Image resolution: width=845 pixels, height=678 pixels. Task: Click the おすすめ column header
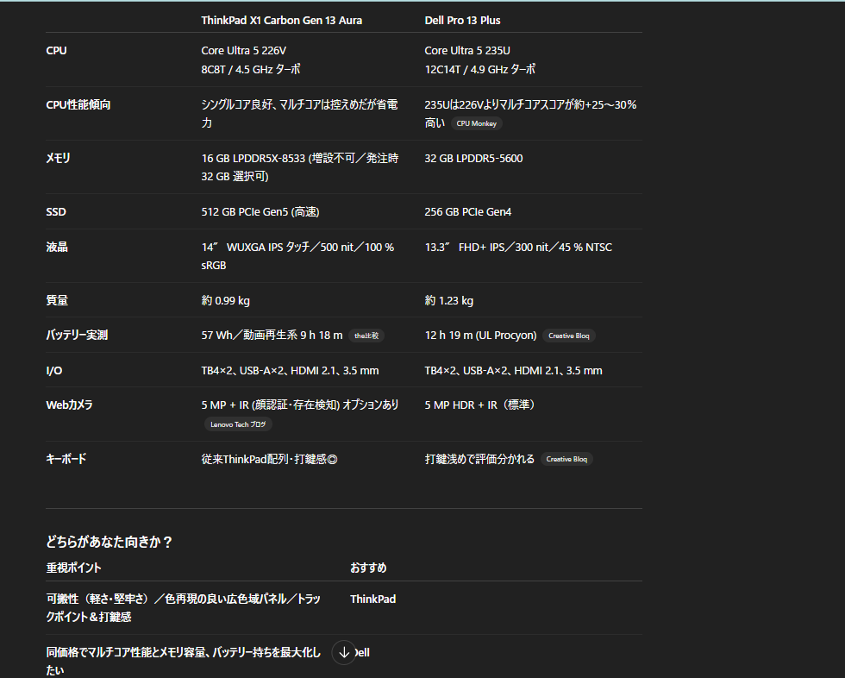pos(368,568)
